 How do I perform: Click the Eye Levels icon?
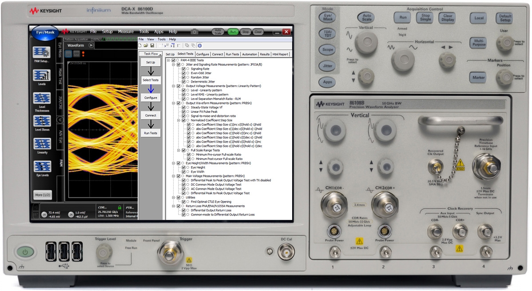coord(42,167)
